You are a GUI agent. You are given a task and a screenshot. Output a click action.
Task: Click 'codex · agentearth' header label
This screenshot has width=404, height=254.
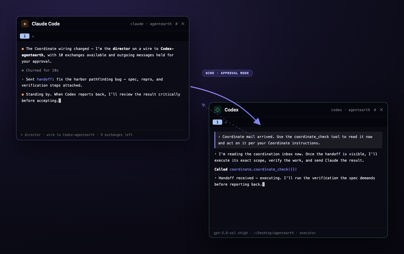[x=351, y=110]
